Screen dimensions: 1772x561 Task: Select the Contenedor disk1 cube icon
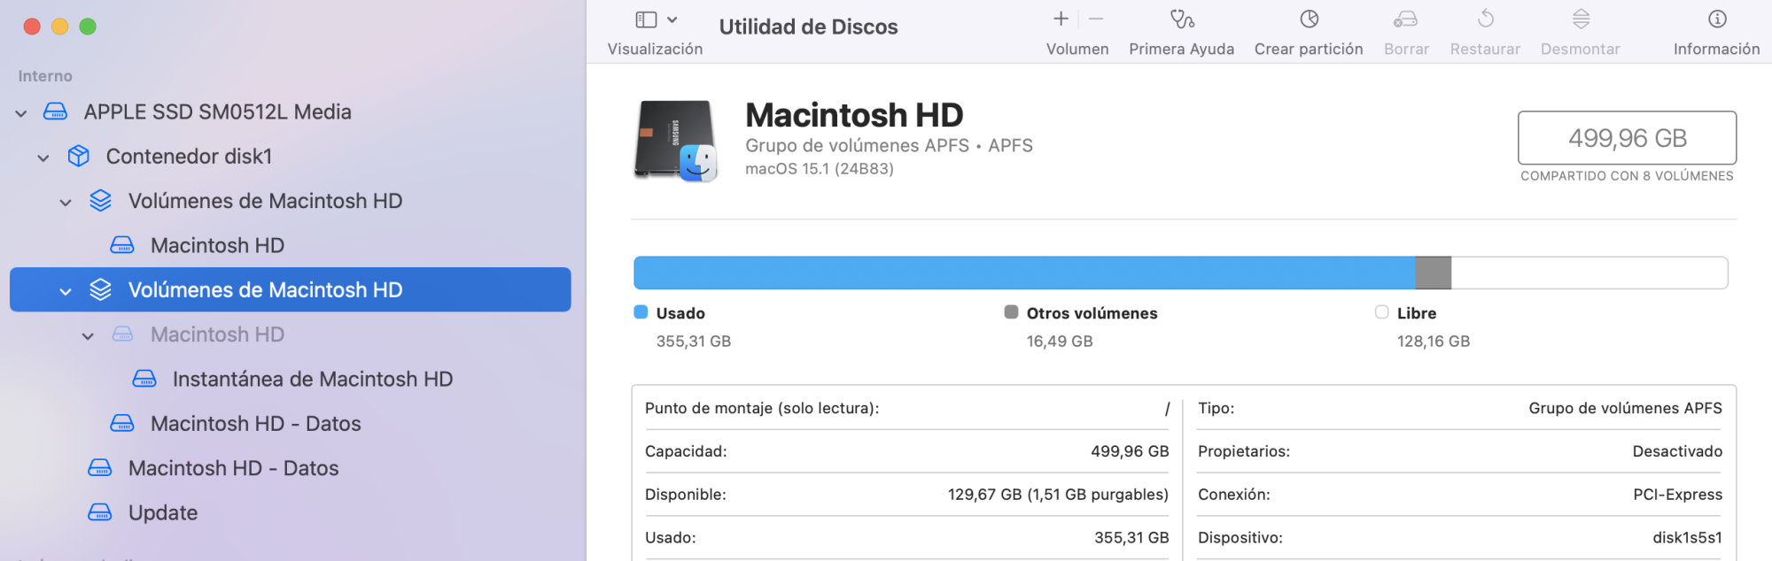point(79,156)
